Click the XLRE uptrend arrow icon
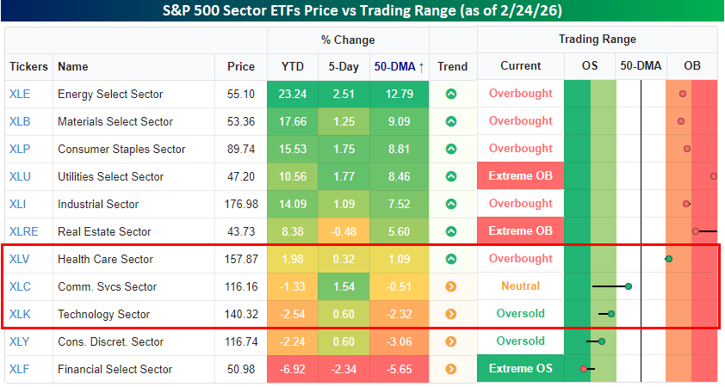Viewport: 725px width, 387px height. point(451,231)
